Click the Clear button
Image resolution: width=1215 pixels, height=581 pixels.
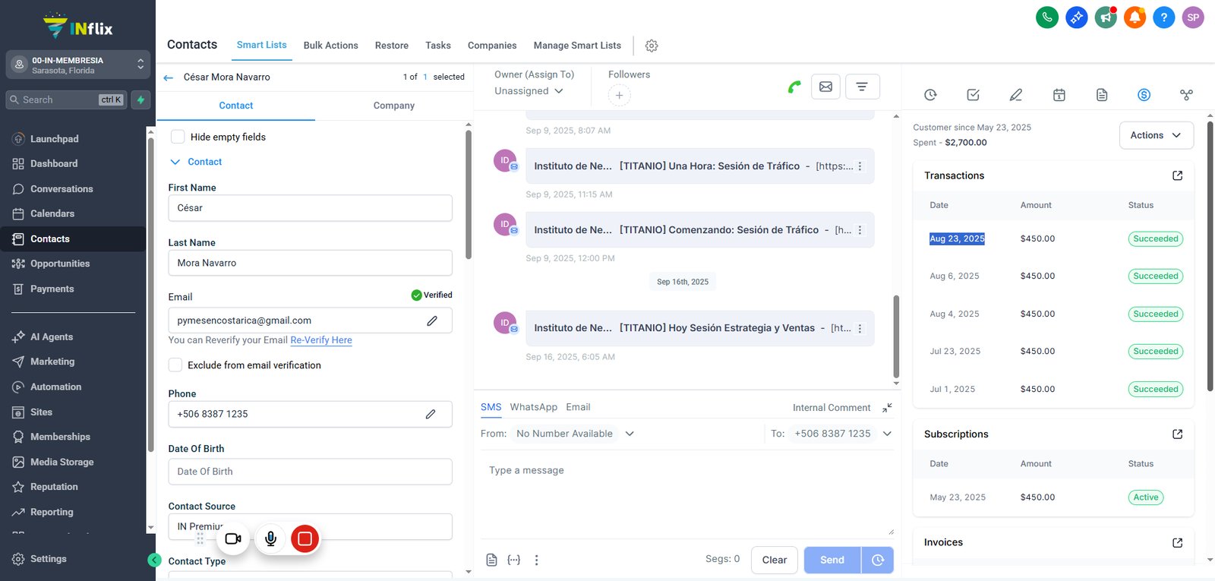pos(775,560)
